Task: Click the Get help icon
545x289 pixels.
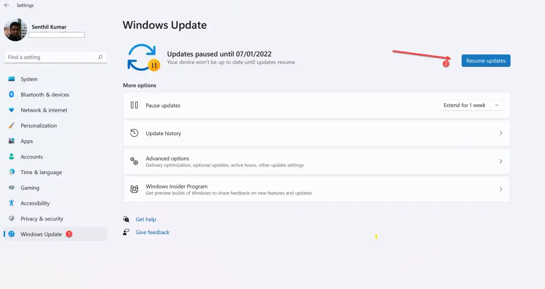Action: (126, 219)
